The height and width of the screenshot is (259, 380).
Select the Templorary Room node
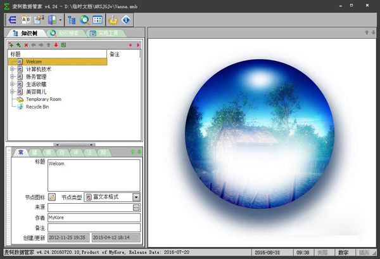click(44, 100)
